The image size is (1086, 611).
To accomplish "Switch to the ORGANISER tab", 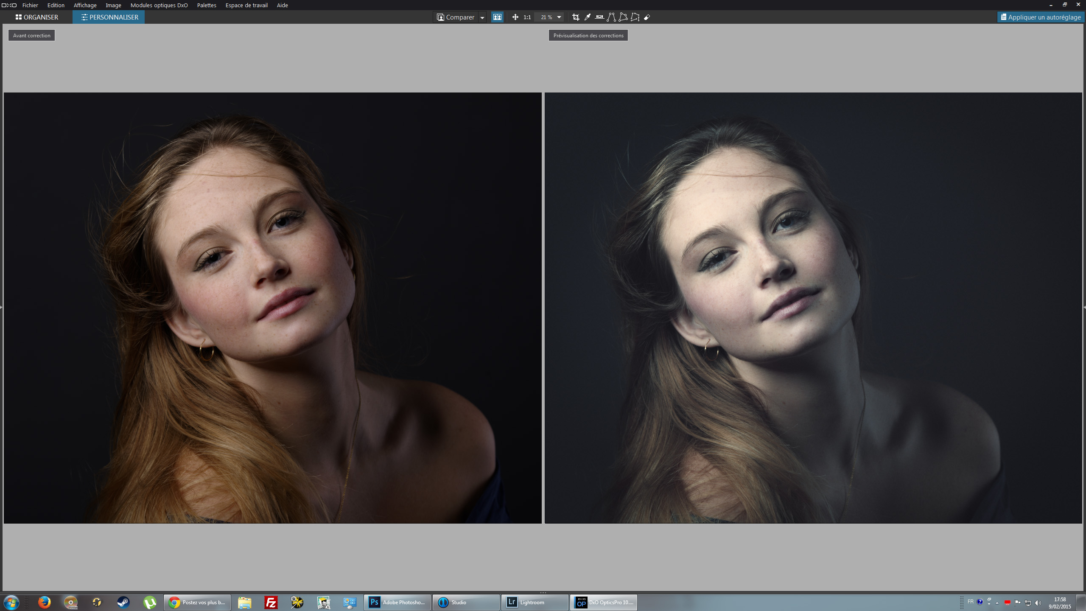I will coord(37,17).
